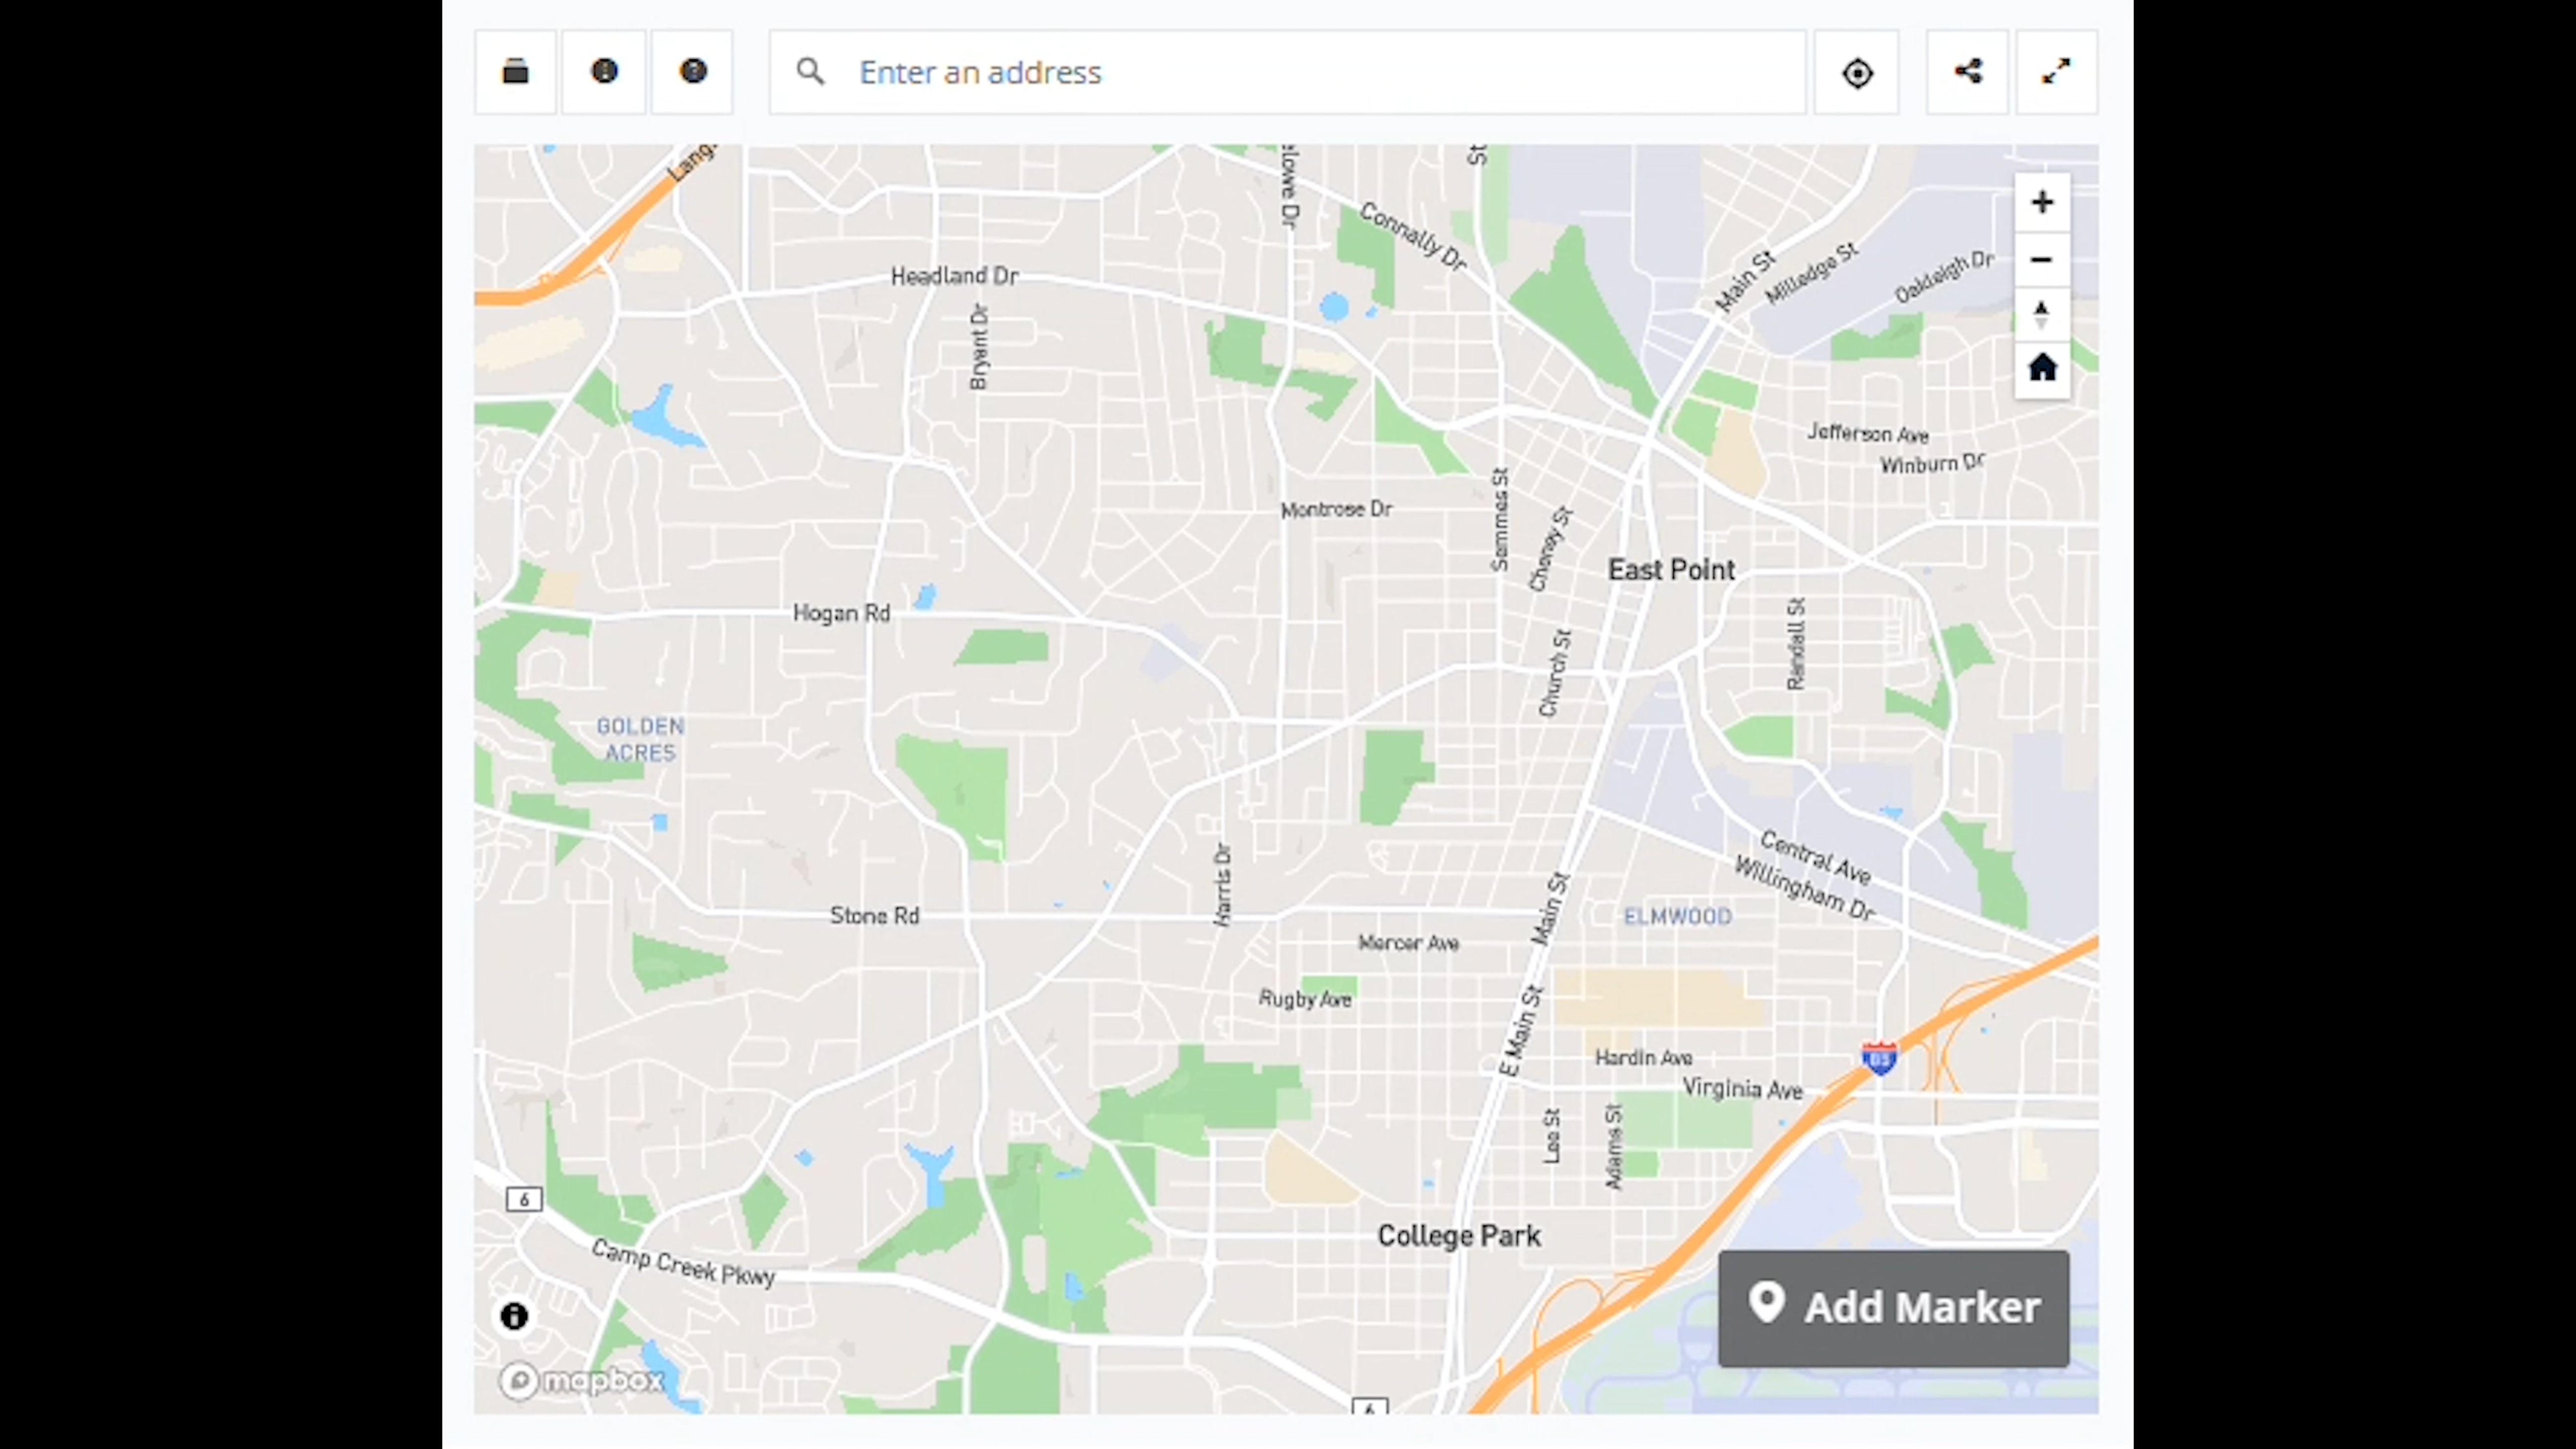Click the 'Winburn Dr' road label
The image size is (2576, 1449).
[1932, 464]
